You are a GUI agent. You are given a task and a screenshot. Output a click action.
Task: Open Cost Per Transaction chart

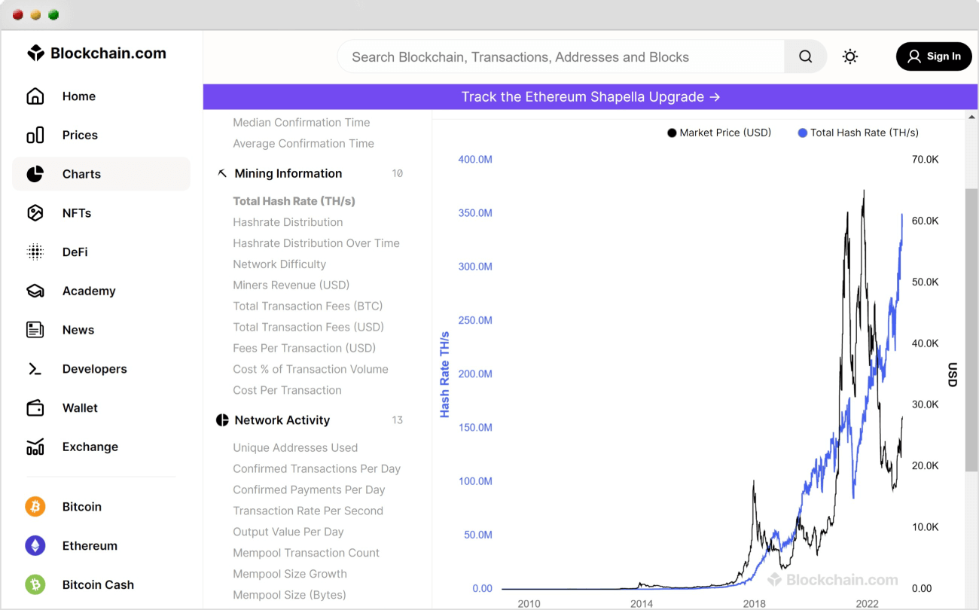(x=287, y=391)
